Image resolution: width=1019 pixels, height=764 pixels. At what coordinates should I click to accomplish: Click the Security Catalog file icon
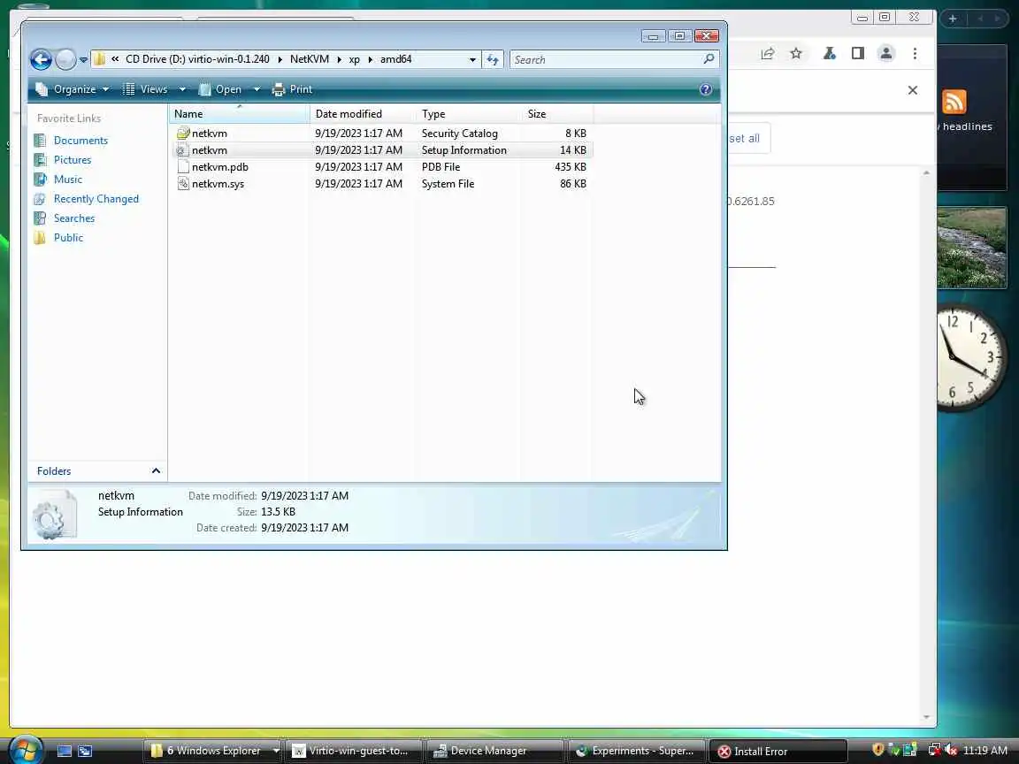pyautogui.click(x=183, y=134)
